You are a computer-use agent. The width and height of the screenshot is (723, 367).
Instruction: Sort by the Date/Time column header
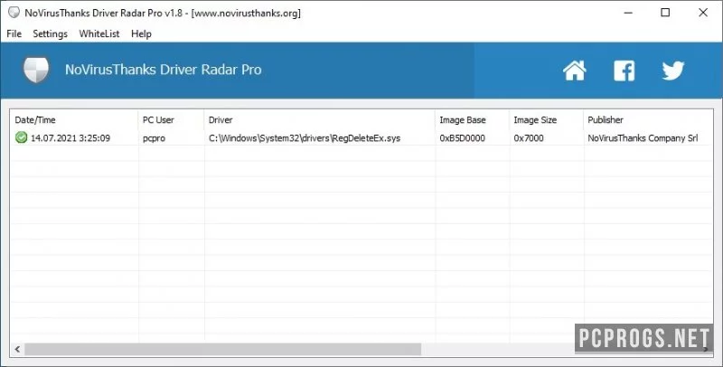(x=74, y=120)
